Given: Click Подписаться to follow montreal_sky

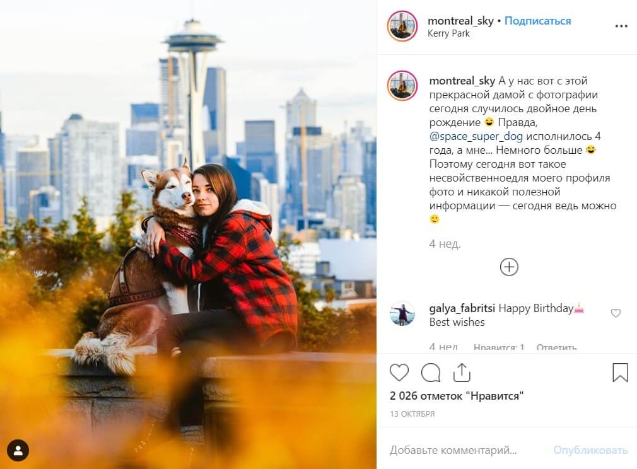Looking at the screenshot, I should (537, 21).
